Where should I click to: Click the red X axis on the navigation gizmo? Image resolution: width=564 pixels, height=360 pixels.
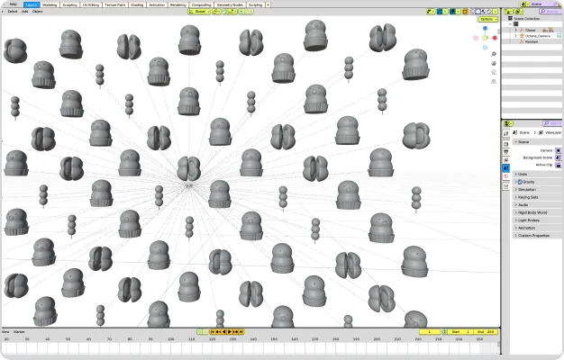tap(495, 38)
